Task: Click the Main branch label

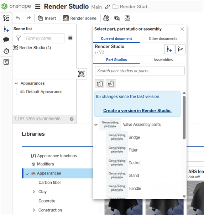Action: click(x=96, y=7)
